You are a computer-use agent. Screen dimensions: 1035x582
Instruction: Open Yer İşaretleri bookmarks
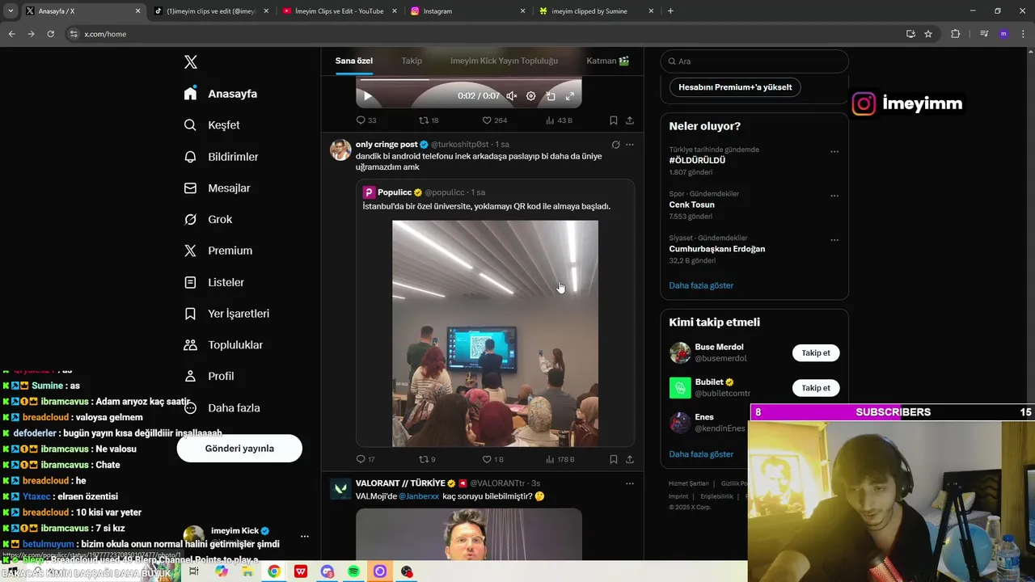(x=226, y=314)
